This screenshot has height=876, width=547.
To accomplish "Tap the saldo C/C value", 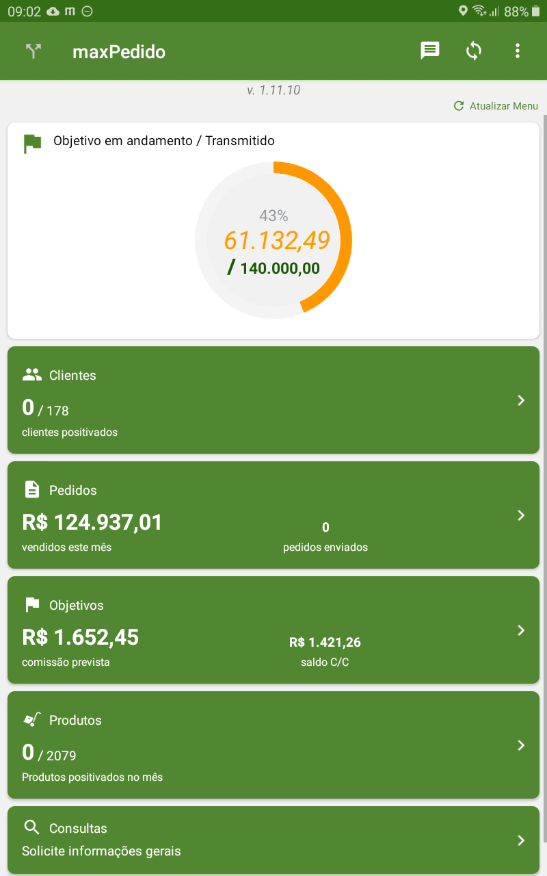I will 325,643.
